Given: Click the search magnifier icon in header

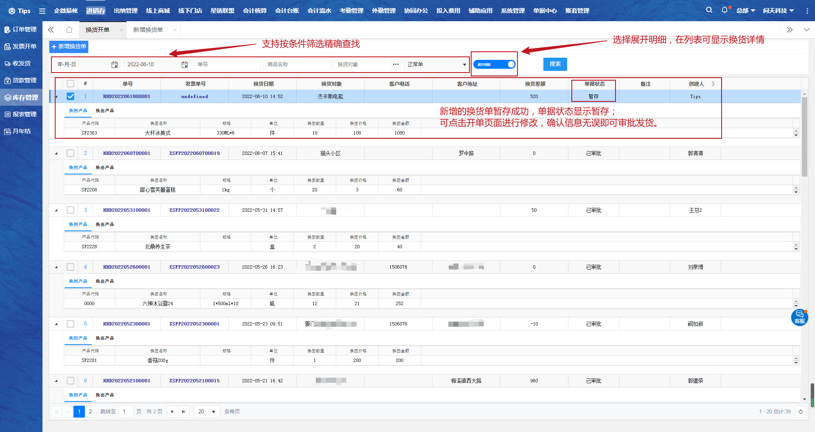Looking at the screenshot, I should (x=709, y=10).
